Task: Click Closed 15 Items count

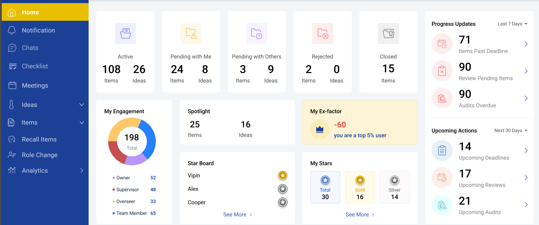Action: [x=388, y=69]
